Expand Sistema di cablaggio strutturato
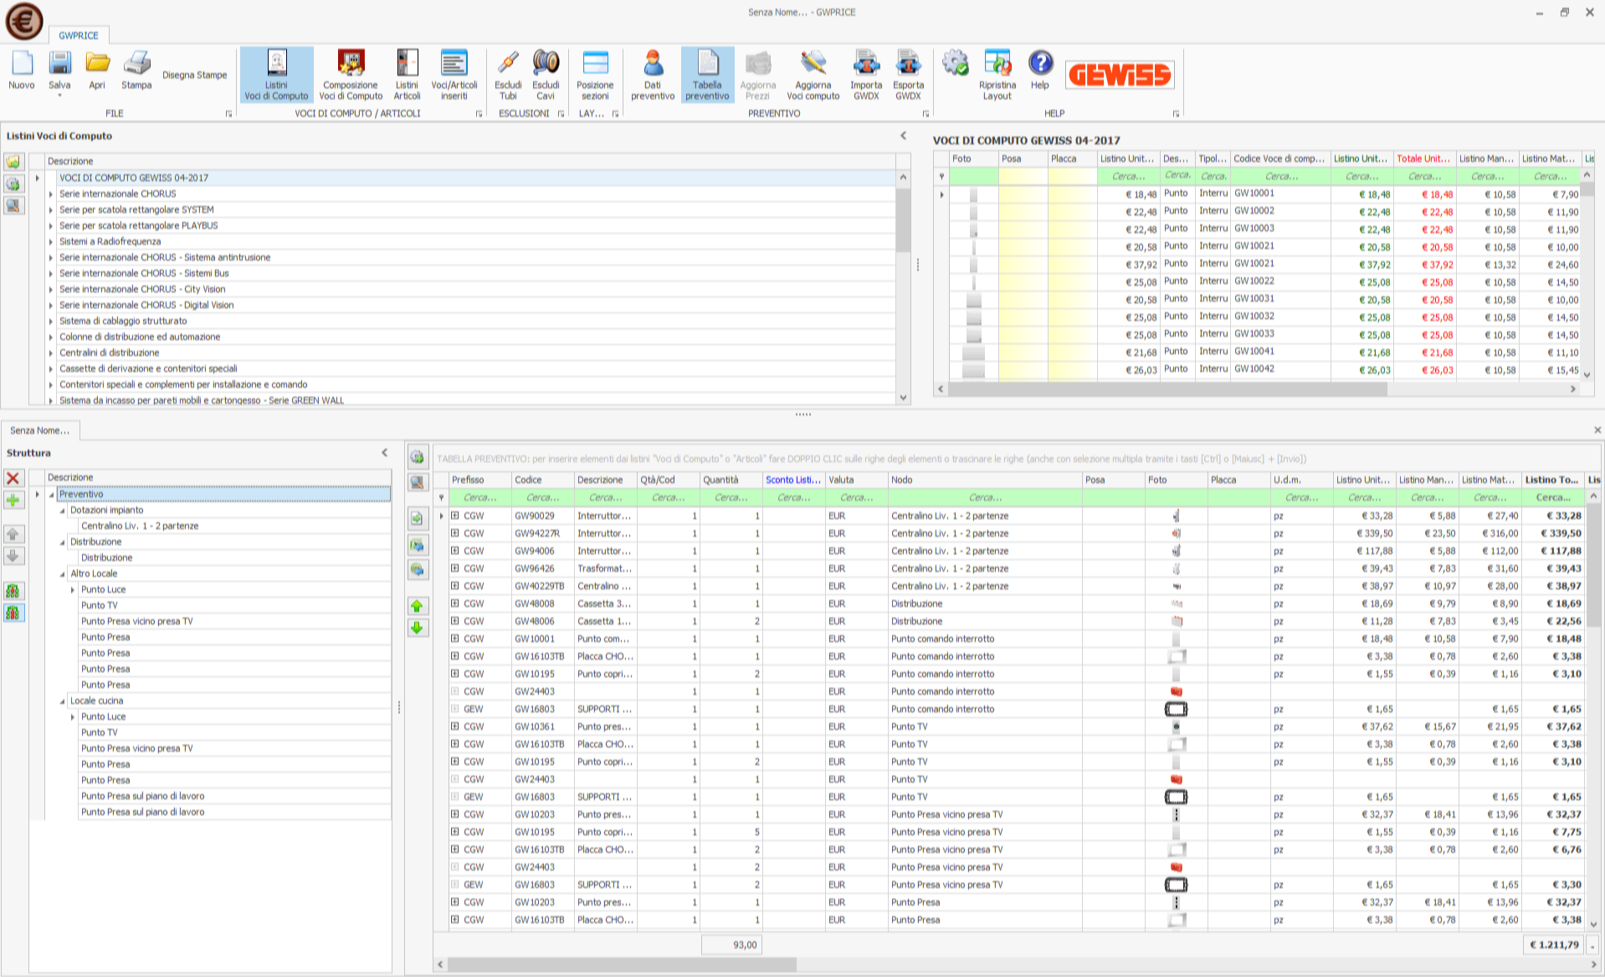1605x977 pixels. pyautogui.click(x=51, y=321)
